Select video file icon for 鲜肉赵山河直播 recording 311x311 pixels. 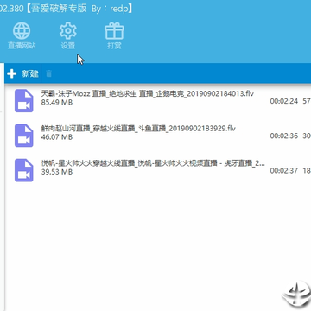[x=24, y=136]
